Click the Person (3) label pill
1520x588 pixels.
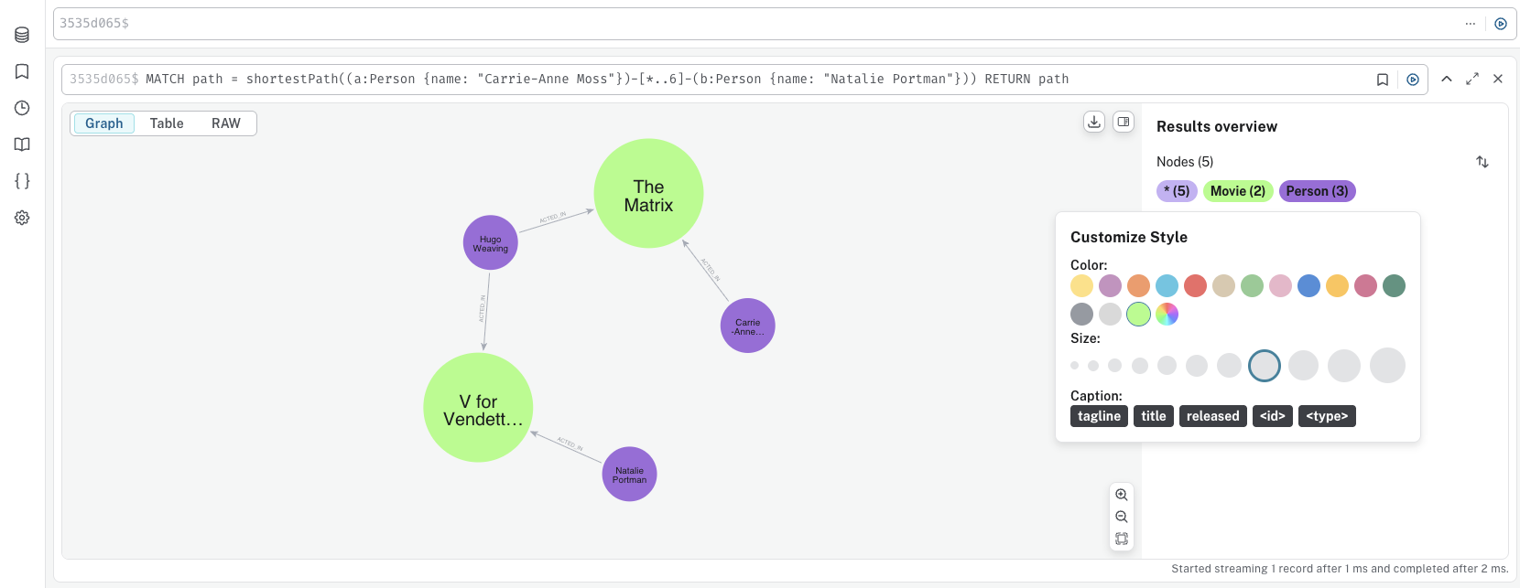(1317, 191)
